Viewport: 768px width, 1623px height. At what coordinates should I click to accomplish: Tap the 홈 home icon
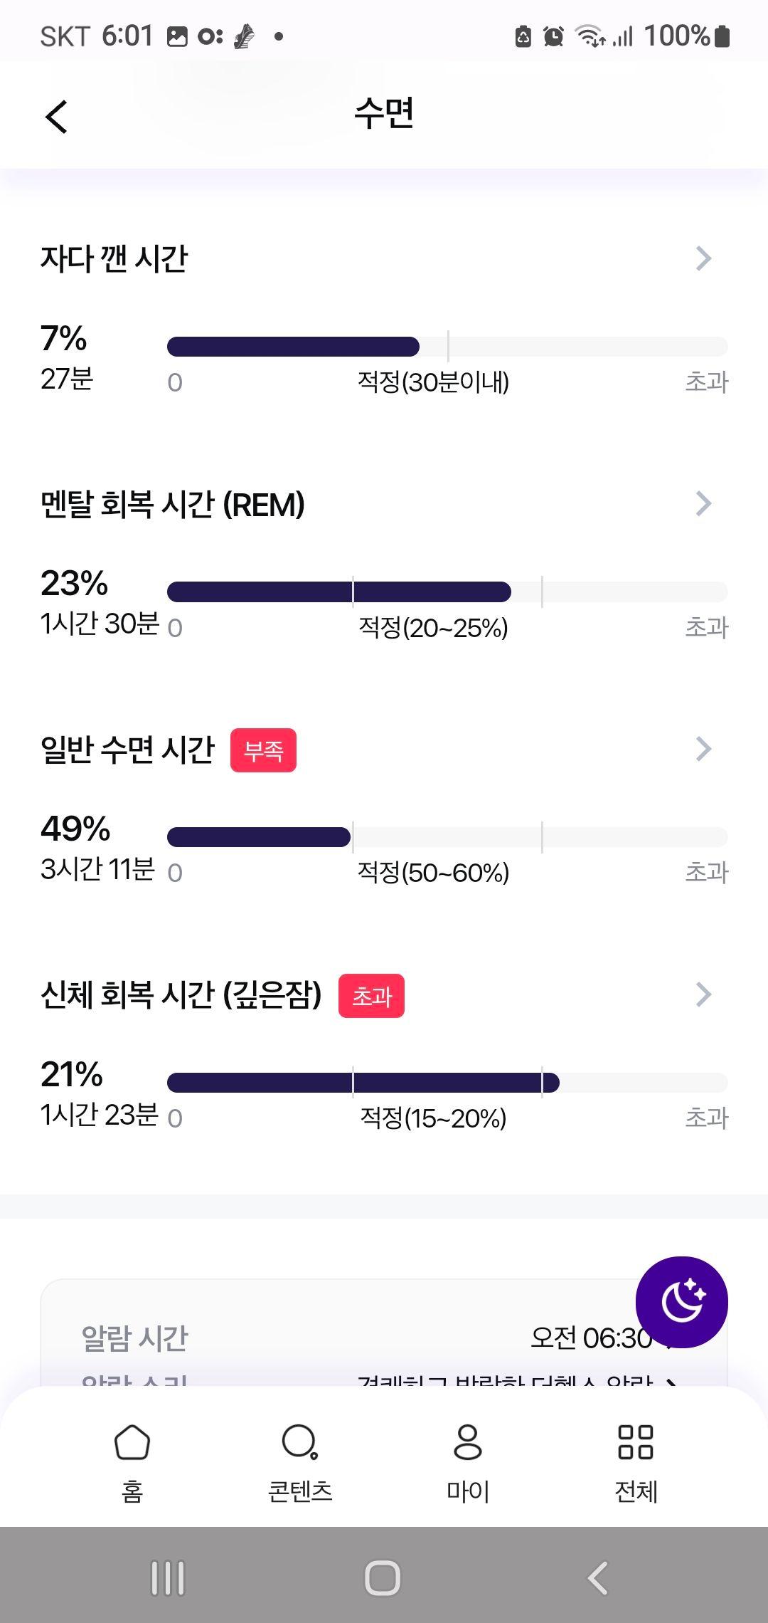(132, 1442)
